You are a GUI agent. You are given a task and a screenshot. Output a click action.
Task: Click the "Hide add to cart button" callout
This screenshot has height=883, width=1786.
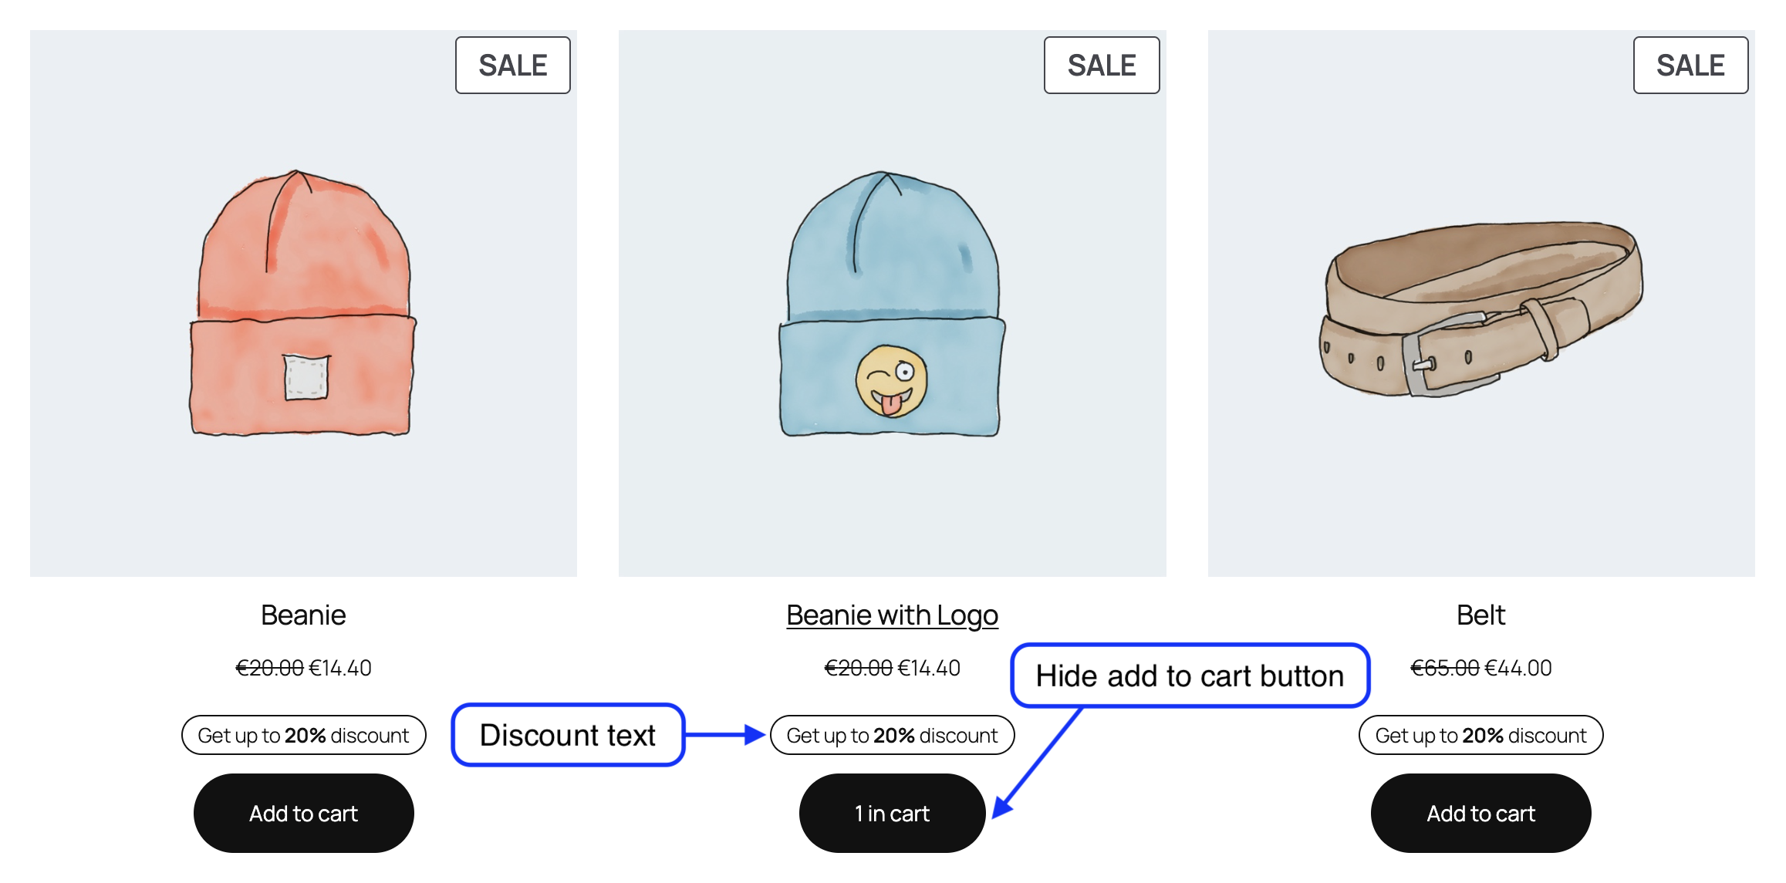pos(1190,676)
